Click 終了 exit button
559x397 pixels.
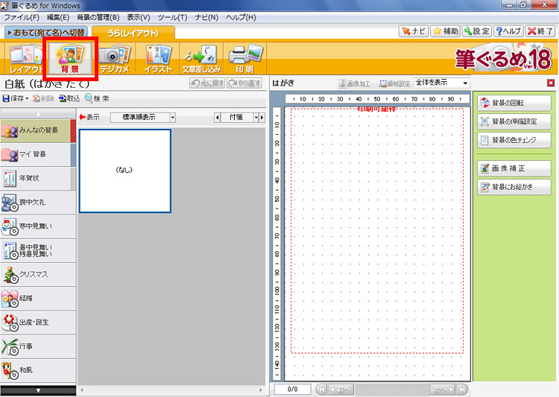[540, 31]
